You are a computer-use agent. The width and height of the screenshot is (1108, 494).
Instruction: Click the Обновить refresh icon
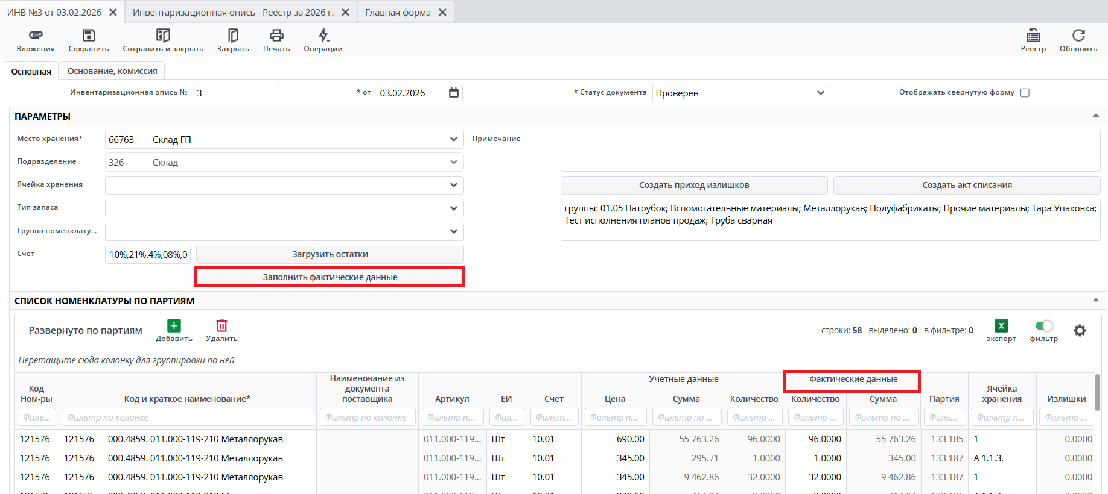coord(1078,36)
